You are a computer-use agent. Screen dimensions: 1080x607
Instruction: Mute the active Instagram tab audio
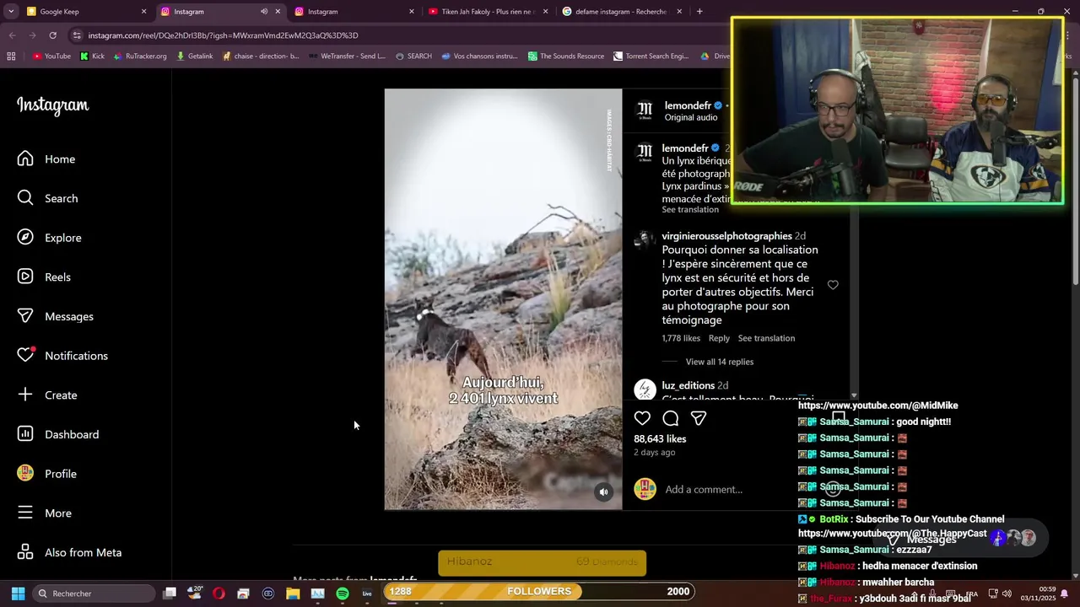(x=263, y=12)
